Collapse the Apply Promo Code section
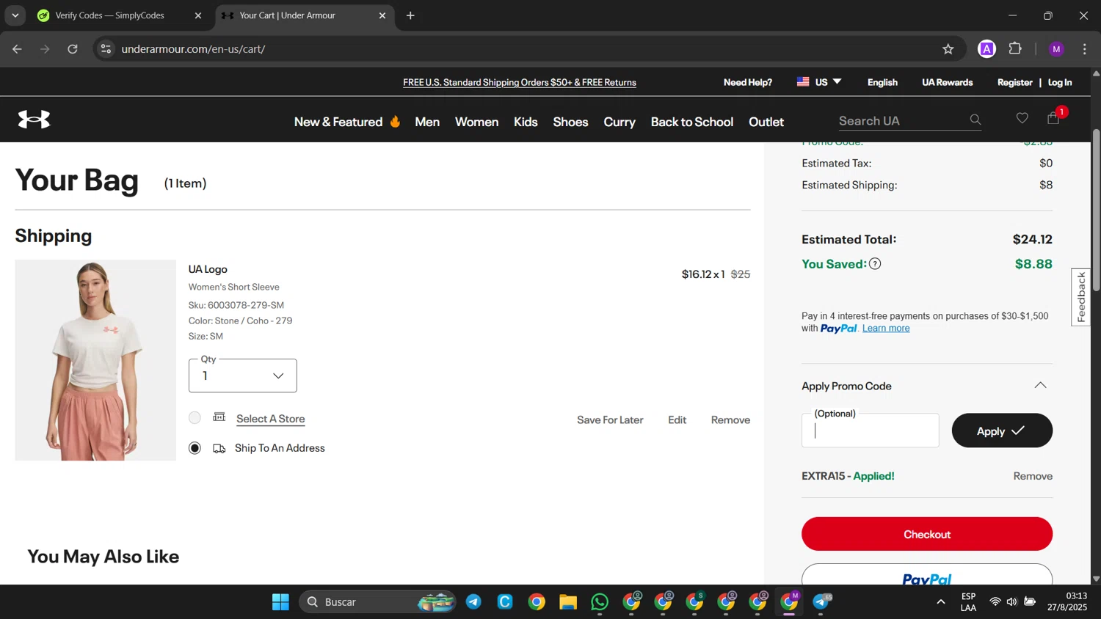Screen dimensions: 1101x619 [1040, 386]
